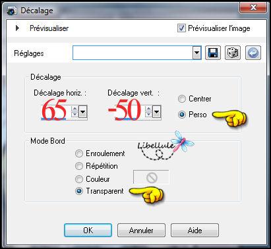The height and width of the screenshot is (249, 271).
Task: Decrease the Décalage vert. value with down arrow
Action: click(x=148, y=115)
